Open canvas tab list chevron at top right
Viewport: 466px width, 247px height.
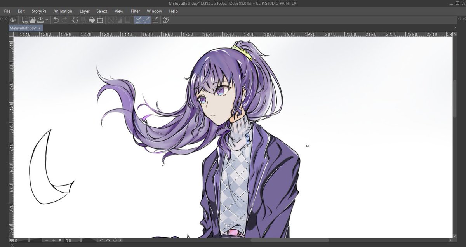click(455, 28)
